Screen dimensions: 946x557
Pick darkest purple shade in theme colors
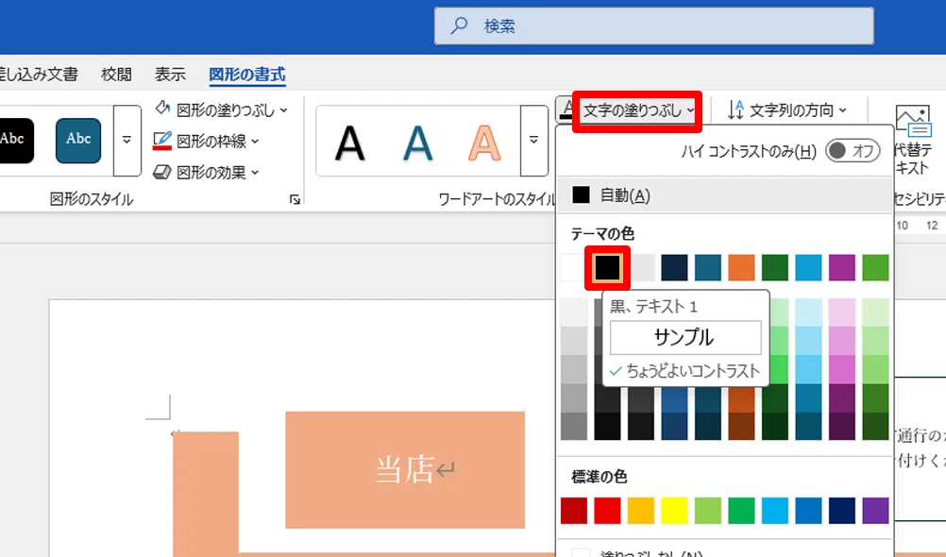point(841,426)
